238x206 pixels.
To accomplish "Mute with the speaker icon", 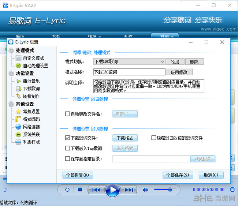I will pos(145,190).
